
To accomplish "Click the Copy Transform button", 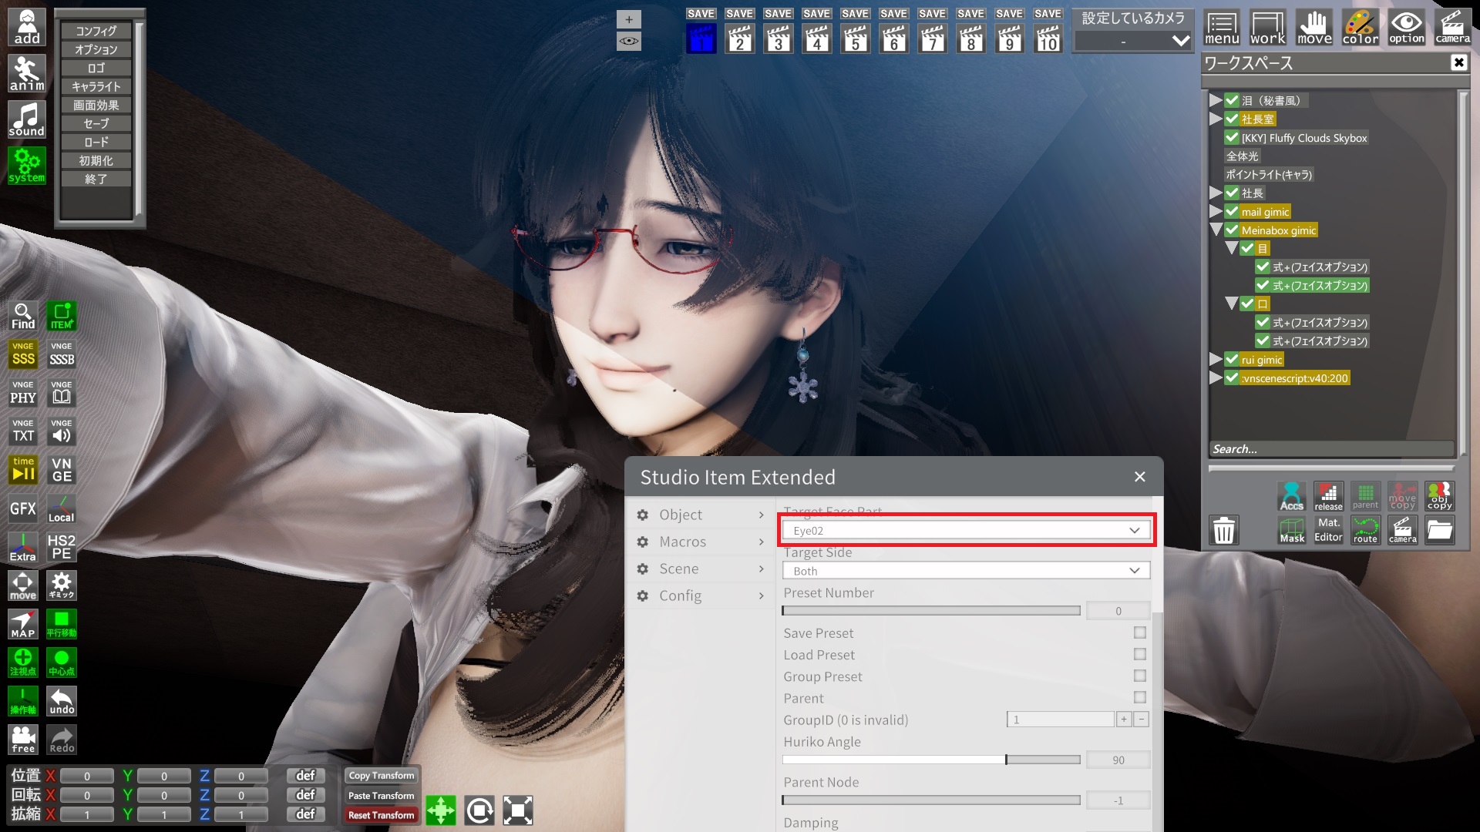I will coord(381,776).
